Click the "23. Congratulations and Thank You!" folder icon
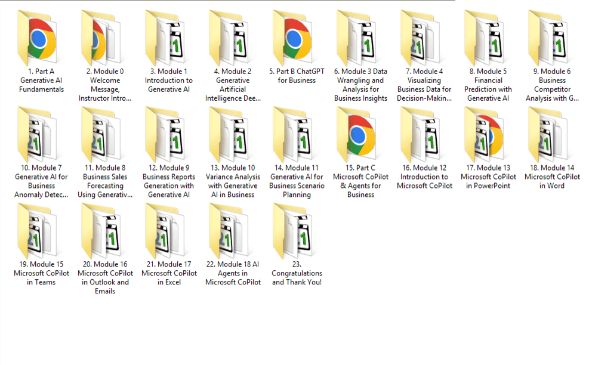The width and height of the screenshot is (589, 365). [293, 231]
